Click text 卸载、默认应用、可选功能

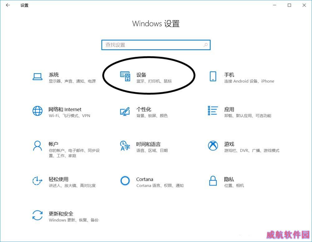coord(248,116)
